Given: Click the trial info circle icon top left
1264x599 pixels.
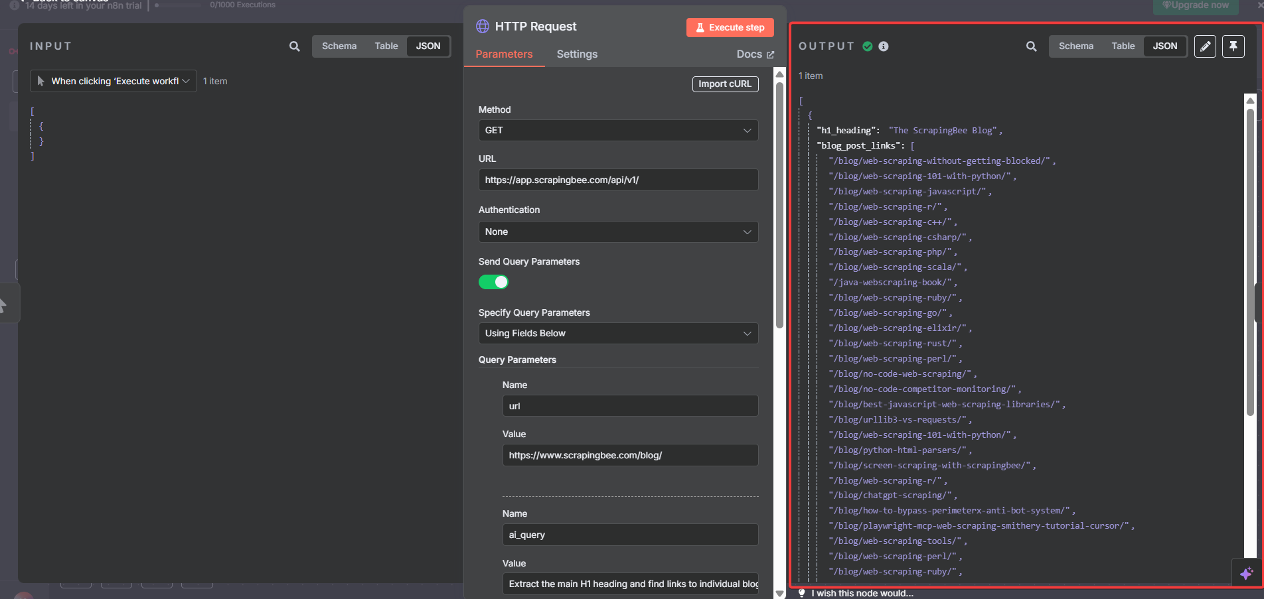Looking at the screenshot, I should (15, 5).
